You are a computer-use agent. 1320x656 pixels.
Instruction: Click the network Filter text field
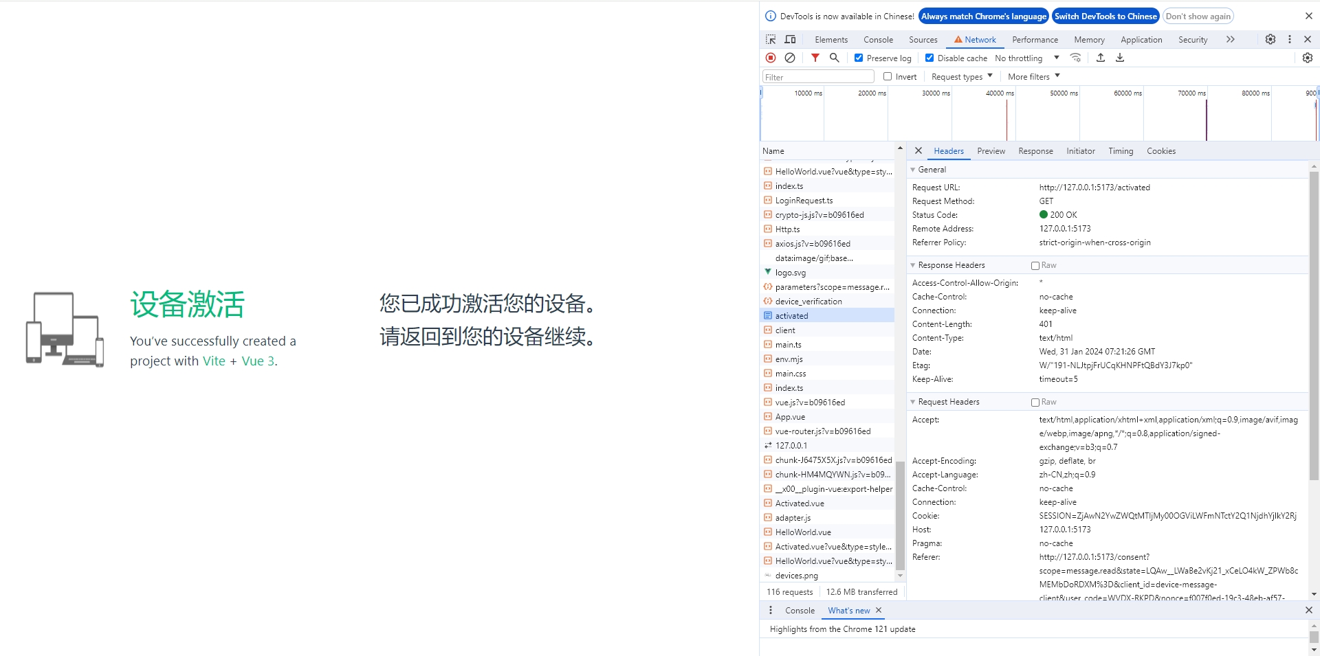(x=818, y=77)
